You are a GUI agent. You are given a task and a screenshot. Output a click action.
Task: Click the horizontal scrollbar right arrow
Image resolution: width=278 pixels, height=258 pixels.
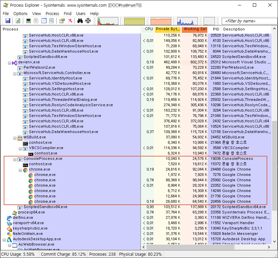[x=269, y=247]
